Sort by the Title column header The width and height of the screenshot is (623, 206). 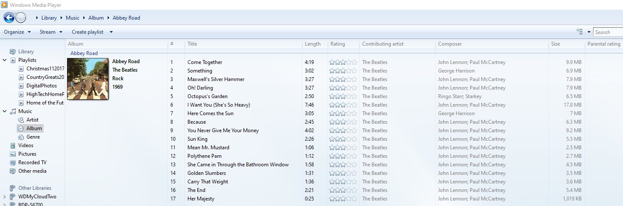(243, 44)
